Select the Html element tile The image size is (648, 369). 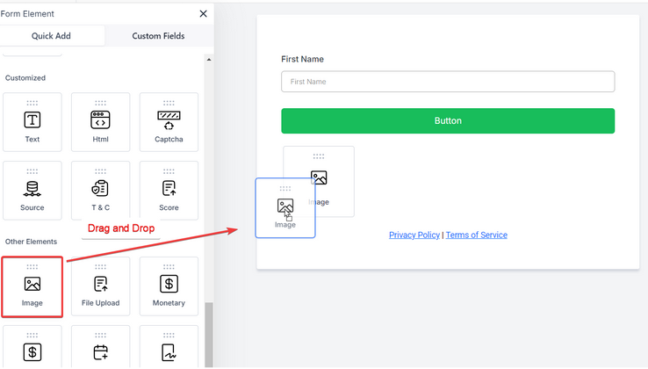(x=100, y=122)
